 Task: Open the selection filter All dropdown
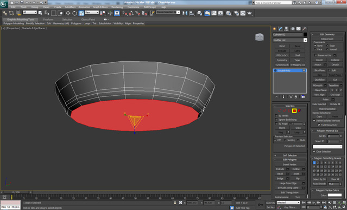tap(30, 12)
